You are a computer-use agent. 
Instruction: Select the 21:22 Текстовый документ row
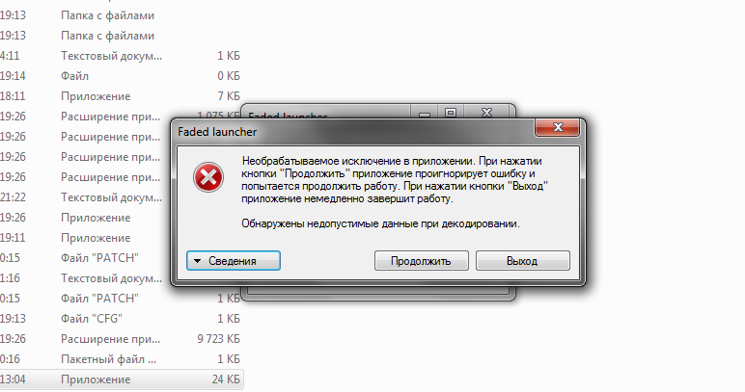click(86, 197)
